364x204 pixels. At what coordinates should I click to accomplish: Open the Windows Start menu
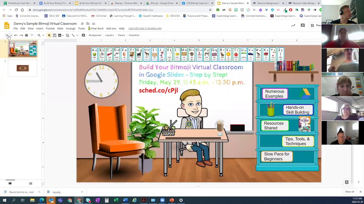(x=5, y=200)
